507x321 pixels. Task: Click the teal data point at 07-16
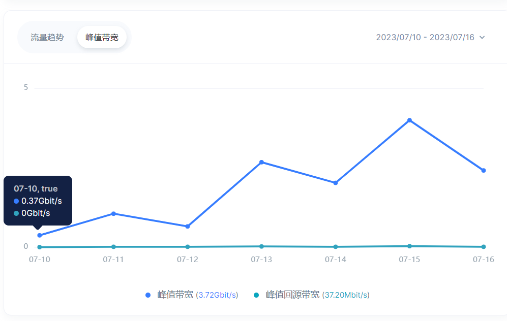pyautogui.click(x=484, y=247)
